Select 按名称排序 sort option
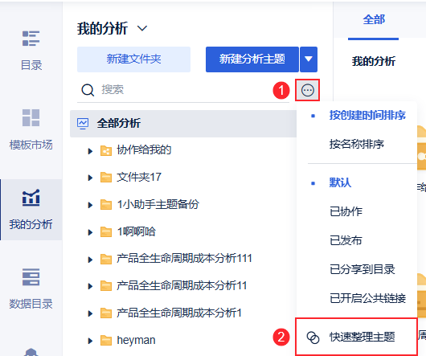The image size is (426, 356). pyautogui.click(x=356, y=144)
